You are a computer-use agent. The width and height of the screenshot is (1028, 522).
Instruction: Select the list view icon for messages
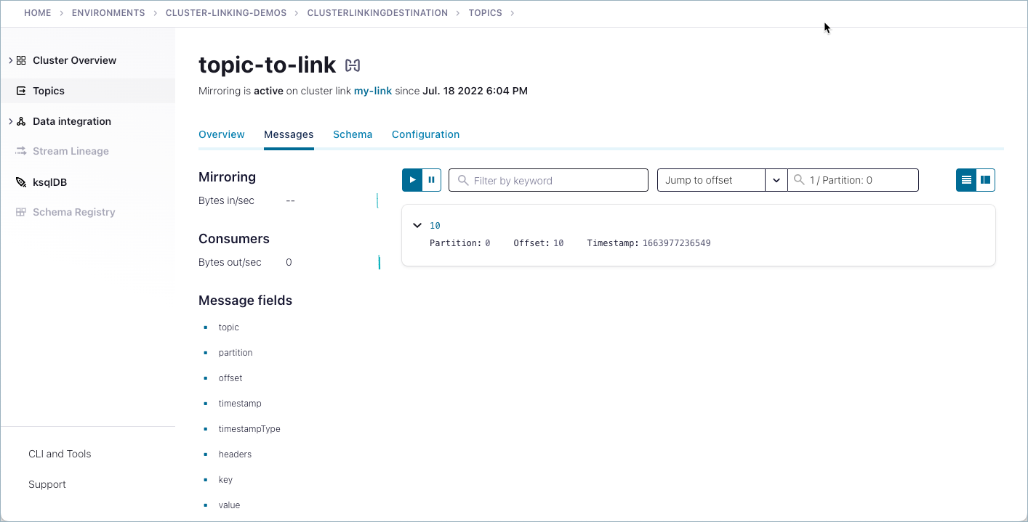pos(965,179)
